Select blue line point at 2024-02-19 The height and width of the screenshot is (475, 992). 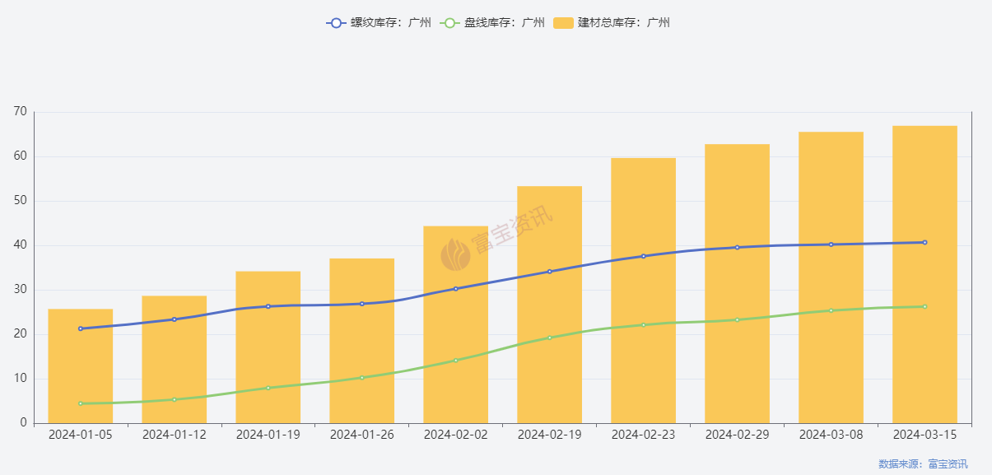[x=550, y=272]
